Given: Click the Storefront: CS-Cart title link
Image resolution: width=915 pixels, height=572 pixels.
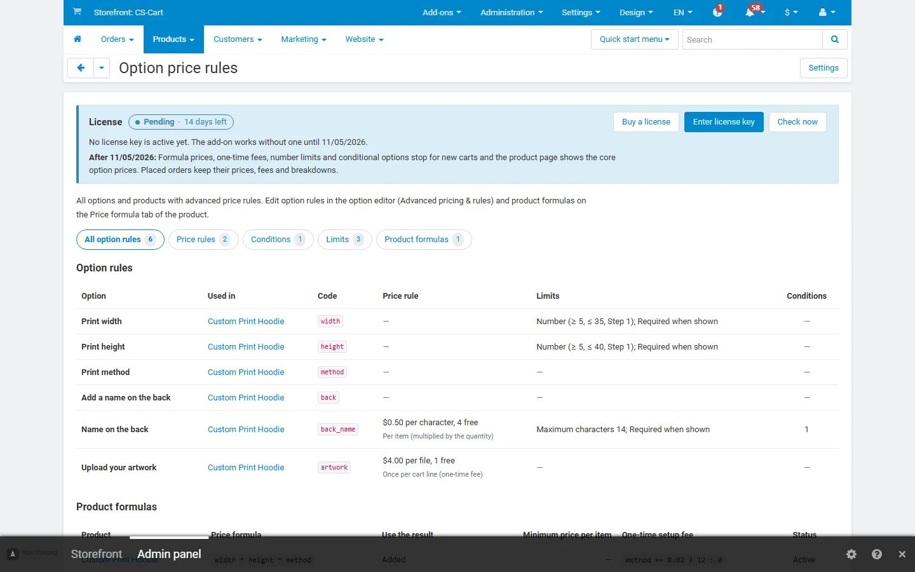Looking at the screenshot, I should pos(128,13).
